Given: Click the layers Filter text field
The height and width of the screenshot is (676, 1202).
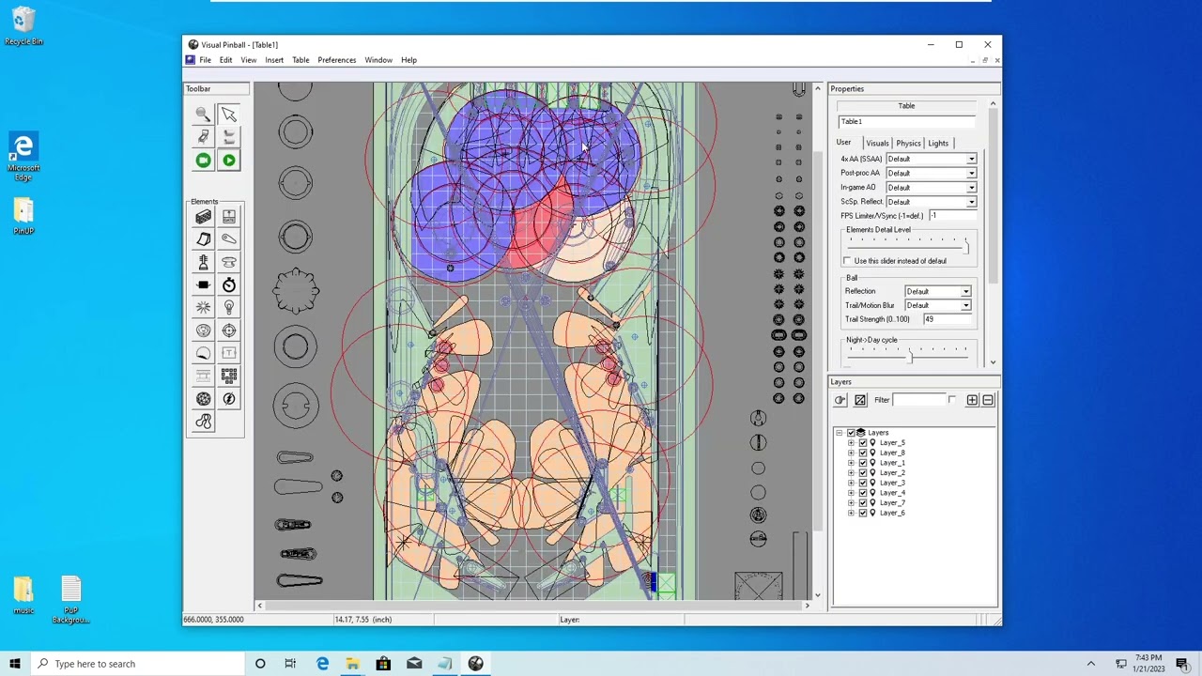Looking at the screenshot, I should pyautogui.click(x=918, y=400).
